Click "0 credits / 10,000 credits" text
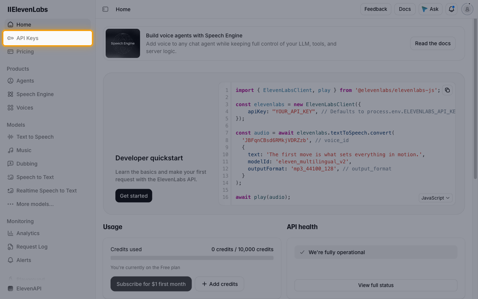This screenshot has height=299, width=478. point(242,249)
